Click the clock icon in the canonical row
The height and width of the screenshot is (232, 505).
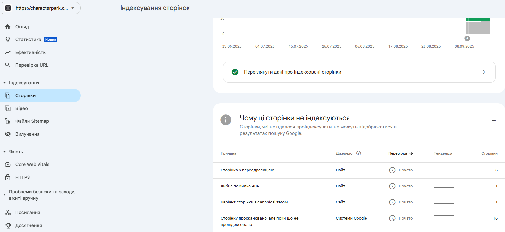coord(392,202)
